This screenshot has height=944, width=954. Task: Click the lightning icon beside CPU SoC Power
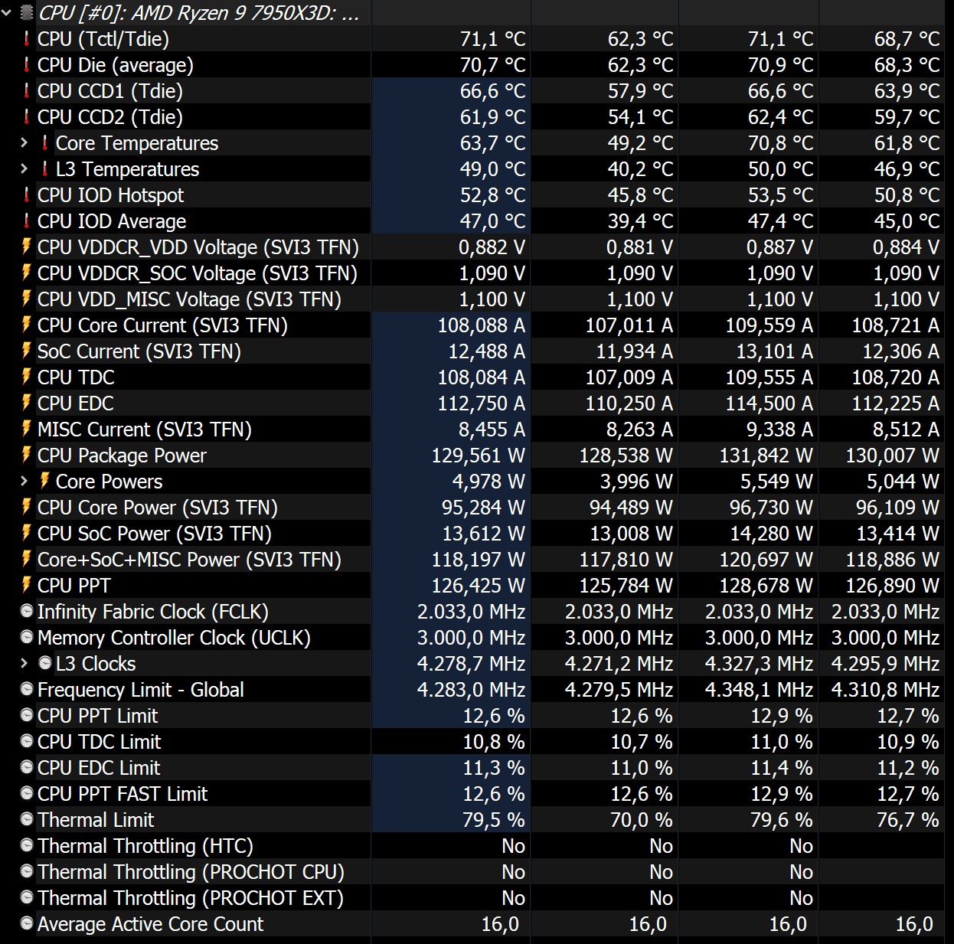[27, 532]
